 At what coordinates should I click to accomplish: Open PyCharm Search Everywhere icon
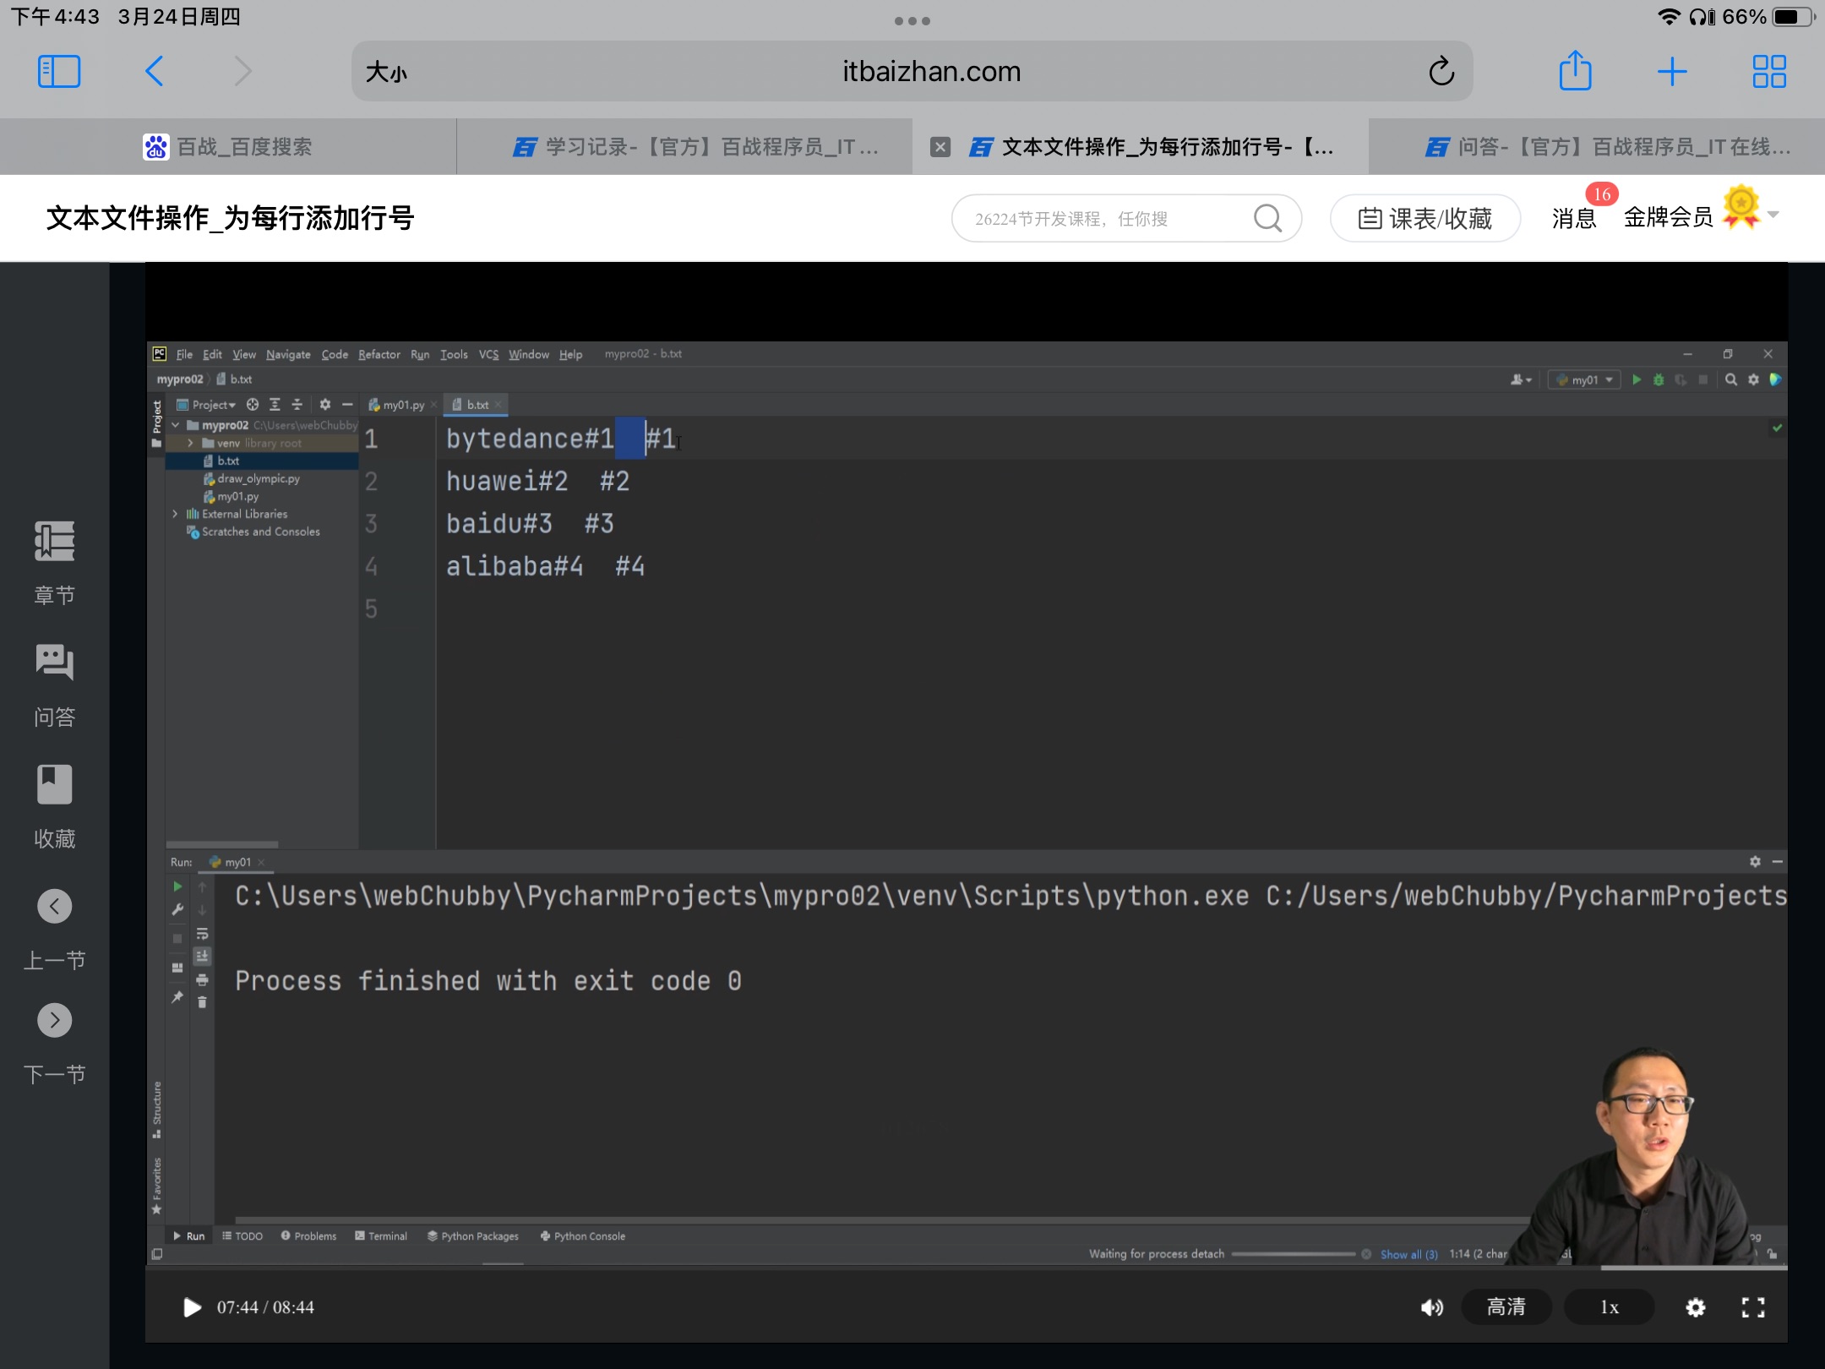tap(1731, 380)
